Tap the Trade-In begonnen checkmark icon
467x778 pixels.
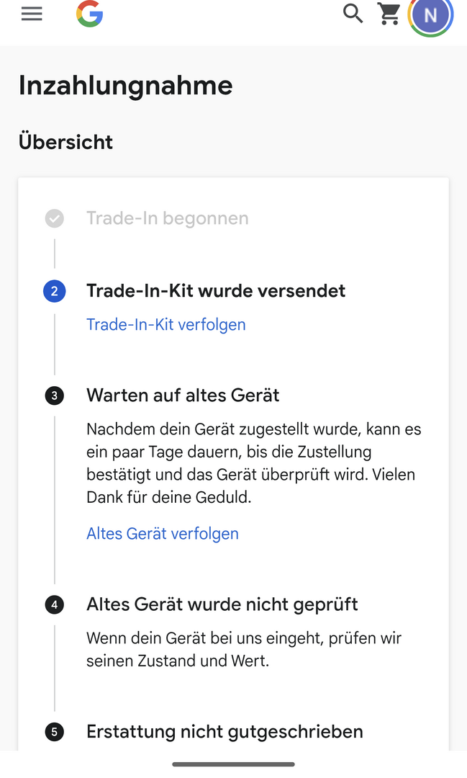54,218
